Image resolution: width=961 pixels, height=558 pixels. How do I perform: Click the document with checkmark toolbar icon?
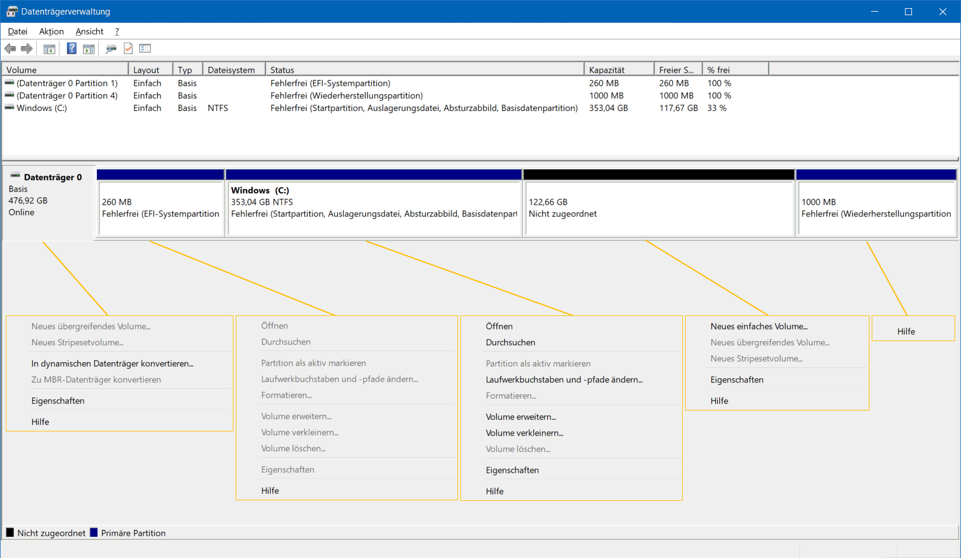pyautogui.click(x=128, y=49)
